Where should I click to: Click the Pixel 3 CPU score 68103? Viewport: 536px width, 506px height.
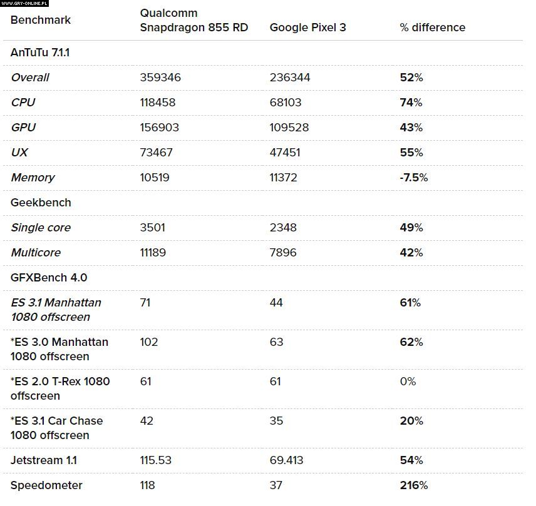(x=287, y=103)
